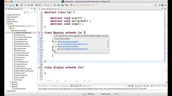The width and height of the screenshot is (172, 96).
Task: Toggle Scroll Lock in Console toolbar
Action: [139, 86]
